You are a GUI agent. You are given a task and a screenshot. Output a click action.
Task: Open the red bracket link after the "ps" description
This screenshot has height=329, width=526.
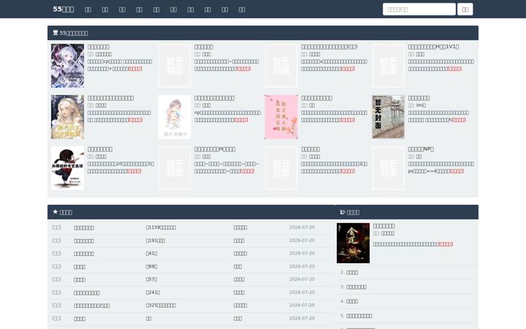tap(457, 171)
